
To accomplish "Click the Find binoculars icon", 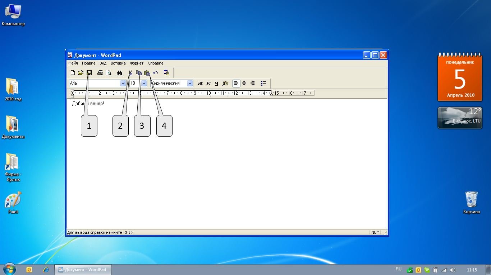I will click(x=120, y=73).
